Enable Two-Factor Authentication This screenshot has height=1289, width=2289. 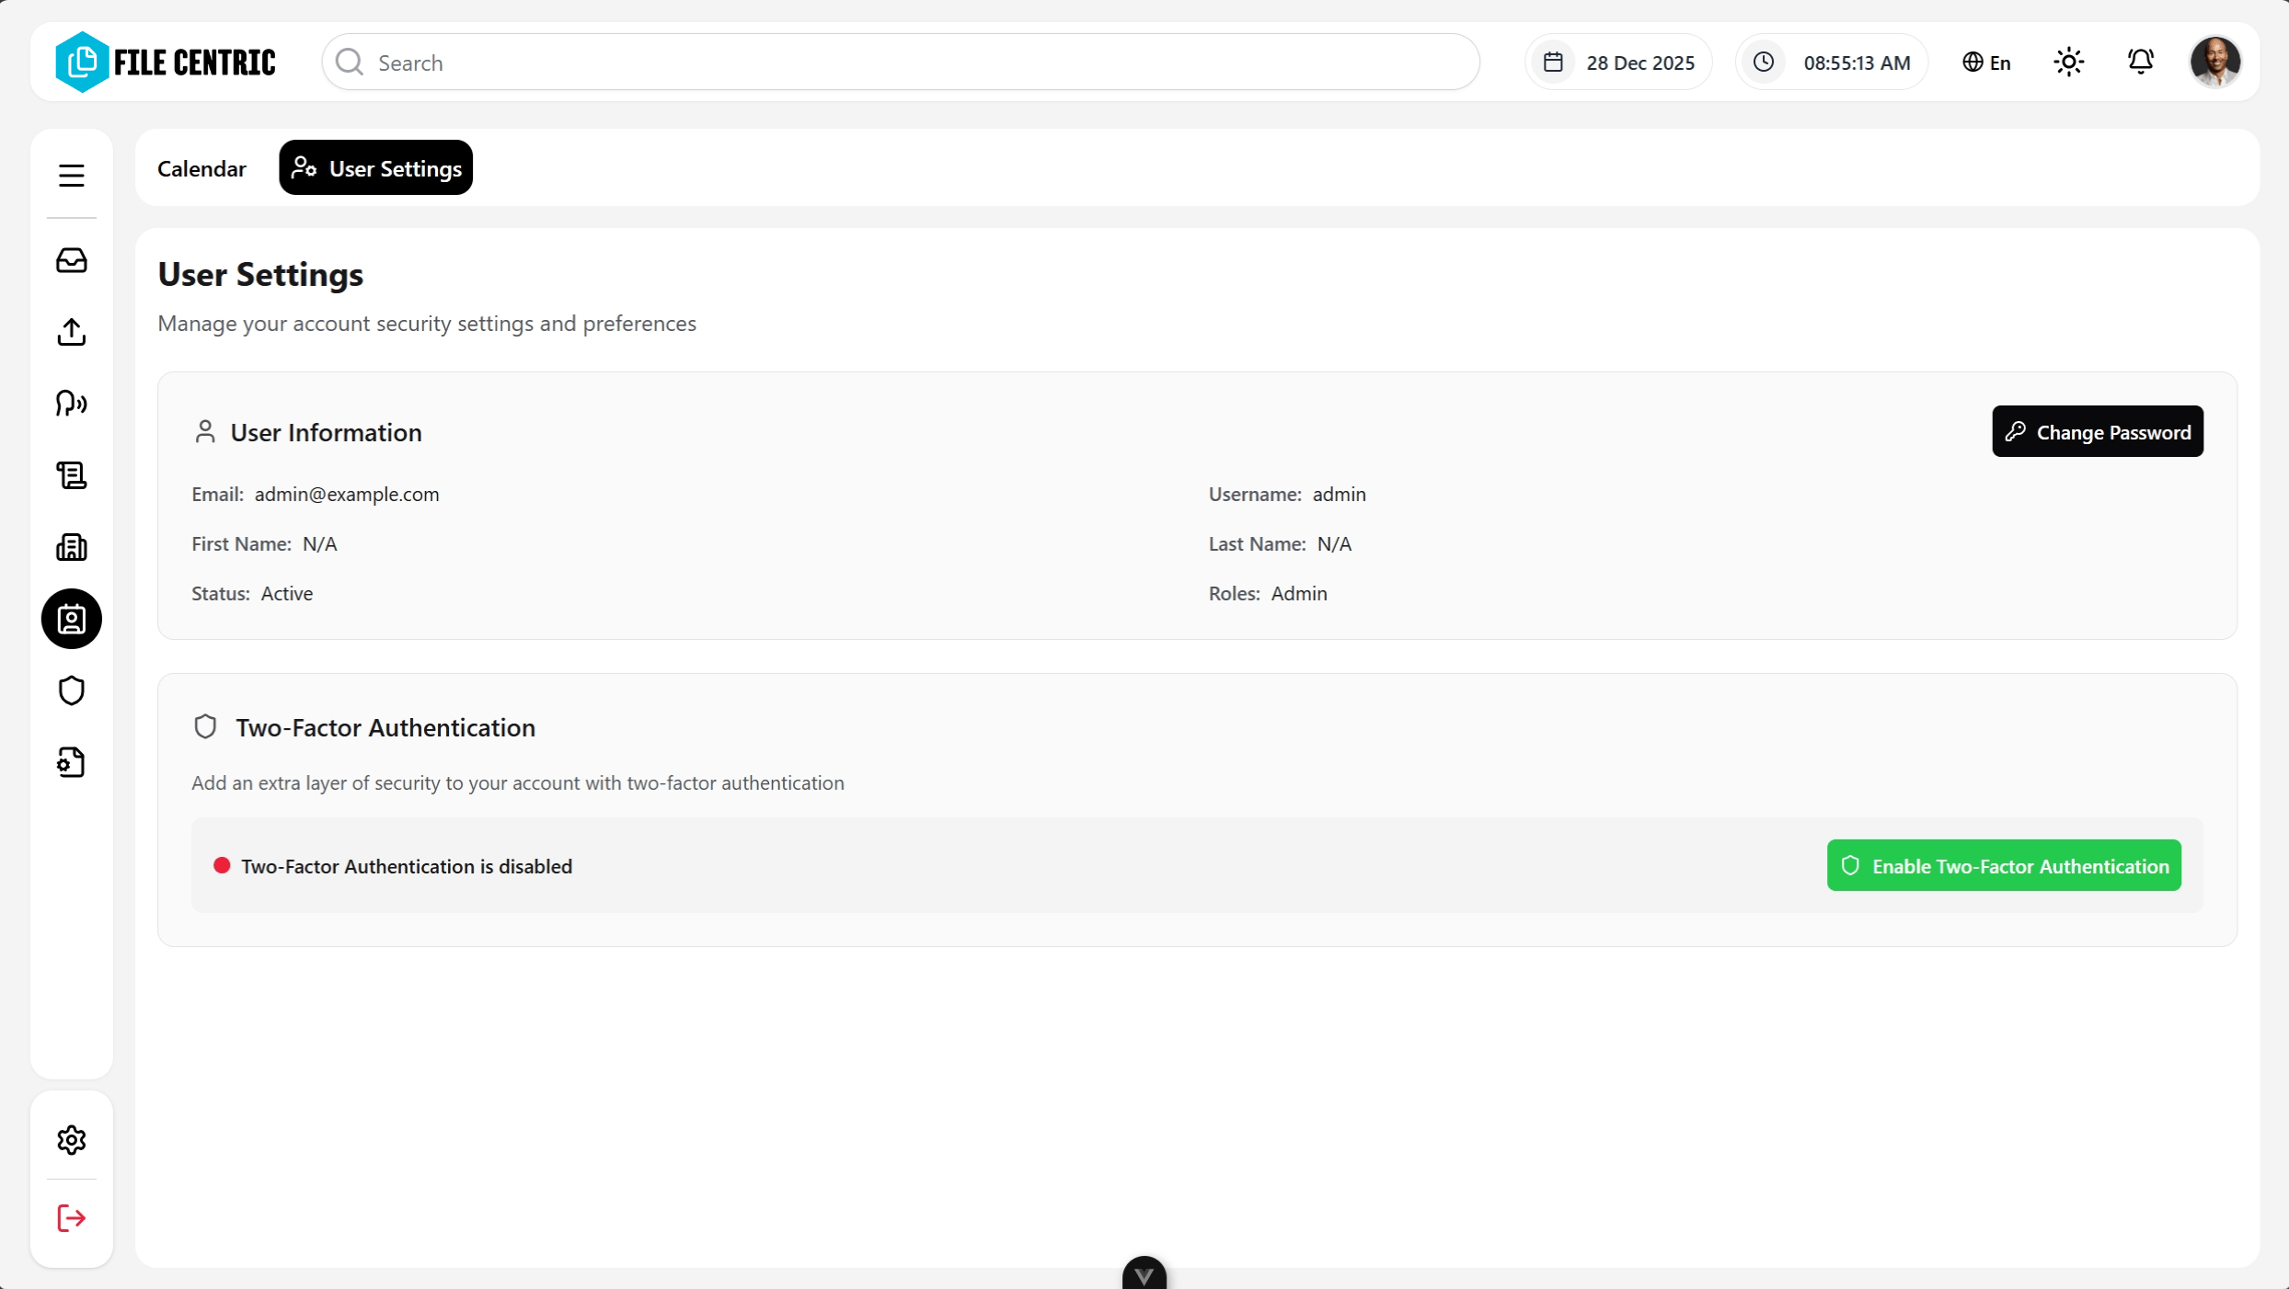click(x=2004, y=865)
